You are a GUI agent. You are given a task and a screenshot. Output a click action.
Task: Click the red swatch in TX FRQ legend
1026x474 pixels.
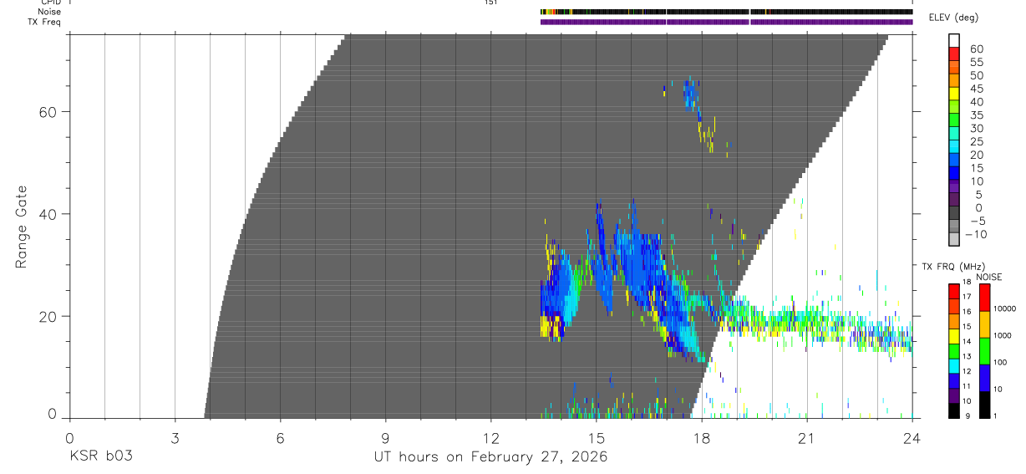coord(953,290)
